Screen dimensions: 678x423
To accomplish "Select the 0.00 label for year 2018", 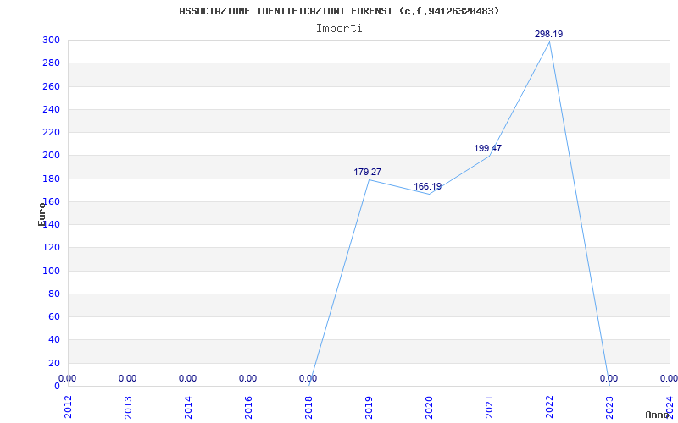I will point(308,378).
